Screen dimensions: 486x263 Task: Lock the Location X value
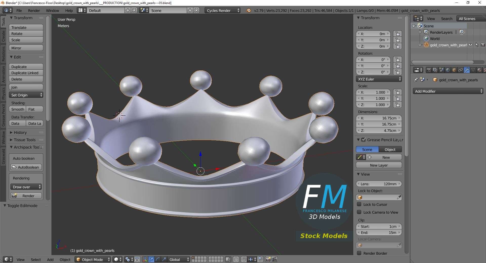398,34
